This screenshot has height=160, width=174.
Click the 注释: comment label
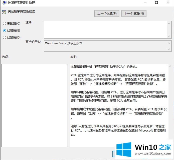coord(29,22)
